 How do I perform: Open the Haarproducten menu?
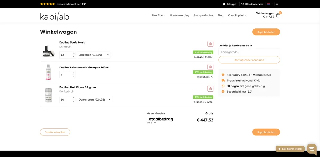coord(204,15)
